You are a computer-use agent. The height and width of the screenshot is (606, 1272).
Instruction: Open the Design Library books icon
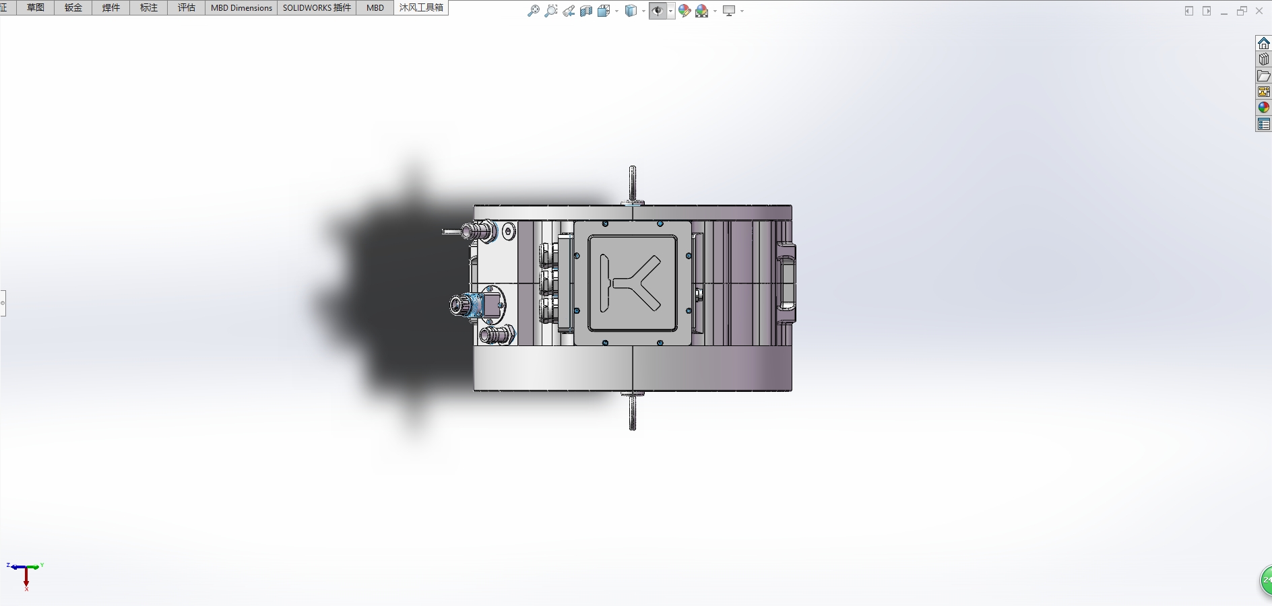pyautogui.click(x=1264, y=59)
